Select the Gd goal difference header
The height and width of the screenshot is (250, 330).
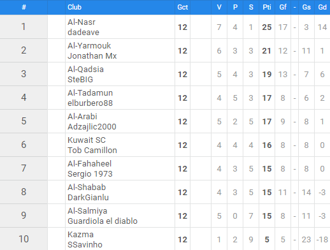point(322,7)
